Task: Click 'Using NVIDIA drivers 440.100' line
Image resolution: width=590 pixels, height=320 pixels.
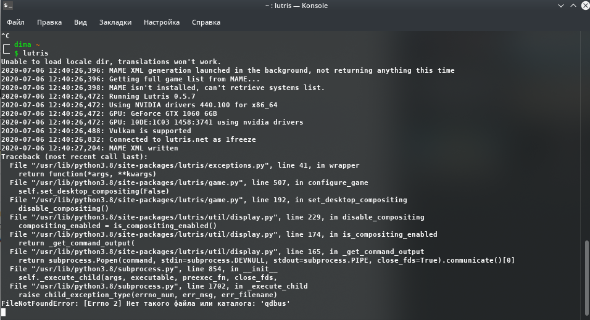Action: (139, 105)
